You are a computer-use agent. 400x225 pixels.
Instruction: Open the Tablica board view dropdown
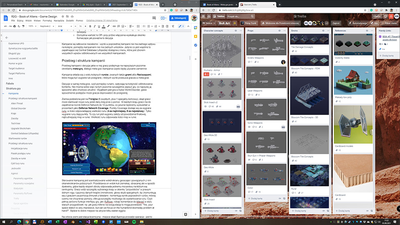tap(209, 23)
